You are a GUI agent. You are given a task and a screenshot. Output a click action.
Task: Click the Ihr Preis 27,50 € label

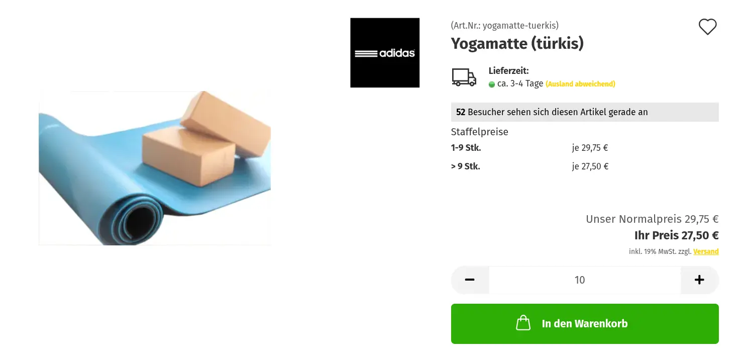click(676, 235)
